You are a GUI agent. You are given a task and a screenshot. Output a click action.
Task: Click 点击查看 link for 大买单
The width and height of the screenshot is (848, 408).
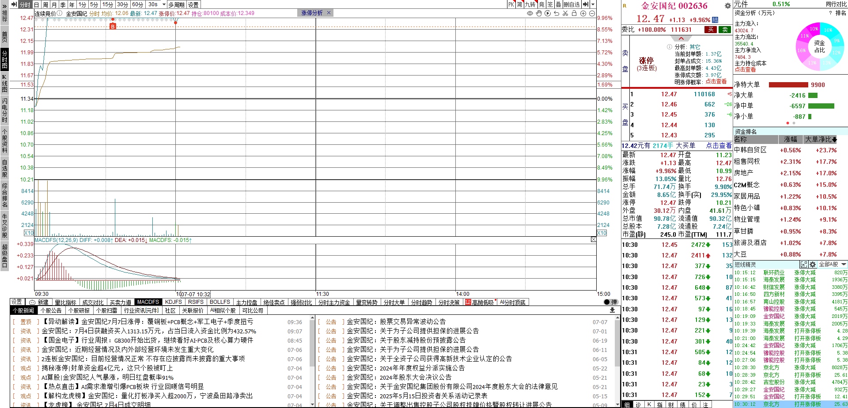[x=719, y=145]
